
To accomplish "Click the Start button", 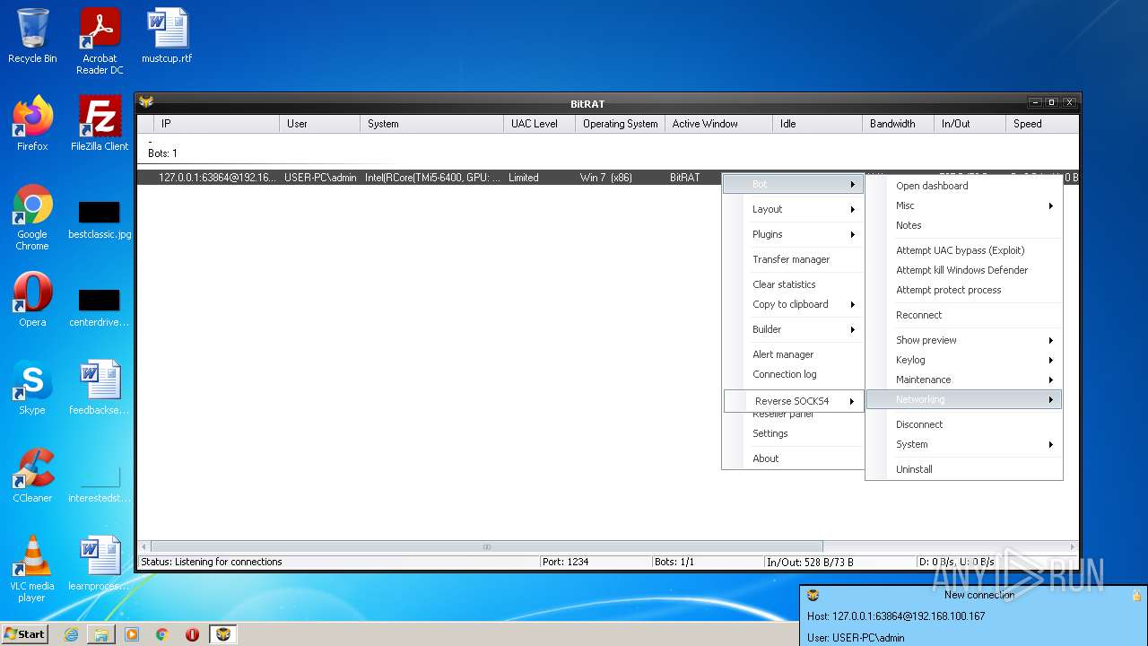I will (24, 633).
